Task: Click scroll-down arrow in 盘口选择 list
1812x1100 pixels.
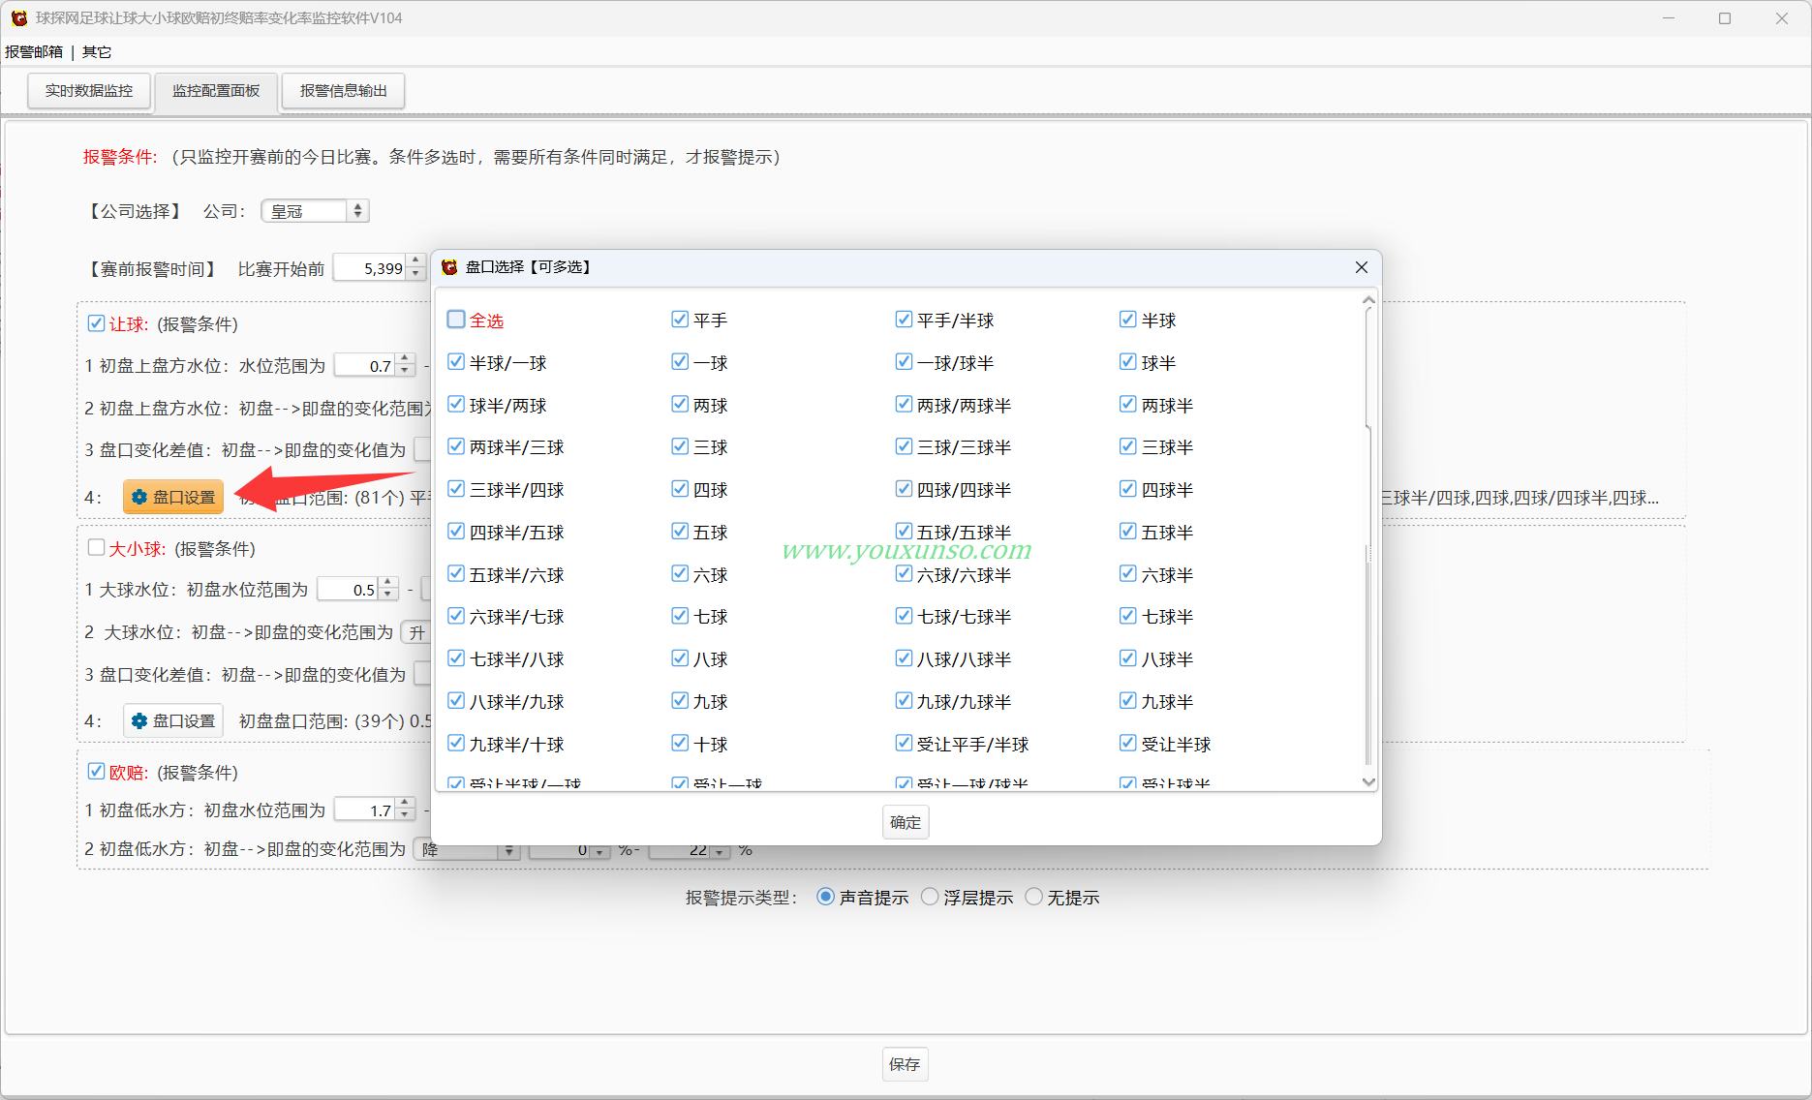Action: tap(1368, 781)
